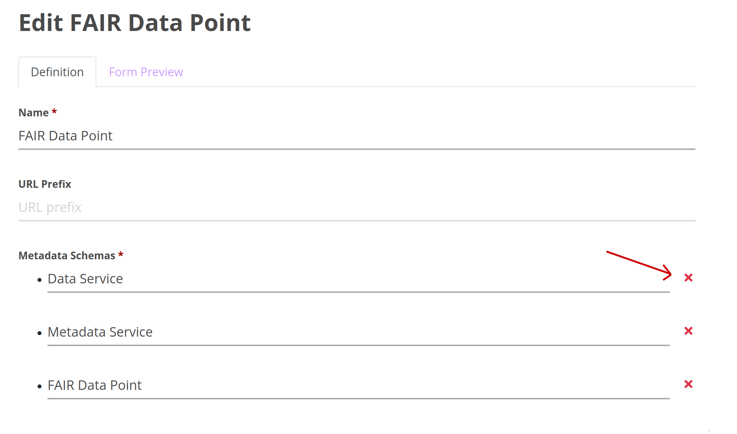This screenshot has width=737, height=434.
Task: Select the Definition tab
Action: (x=57, y=72)
